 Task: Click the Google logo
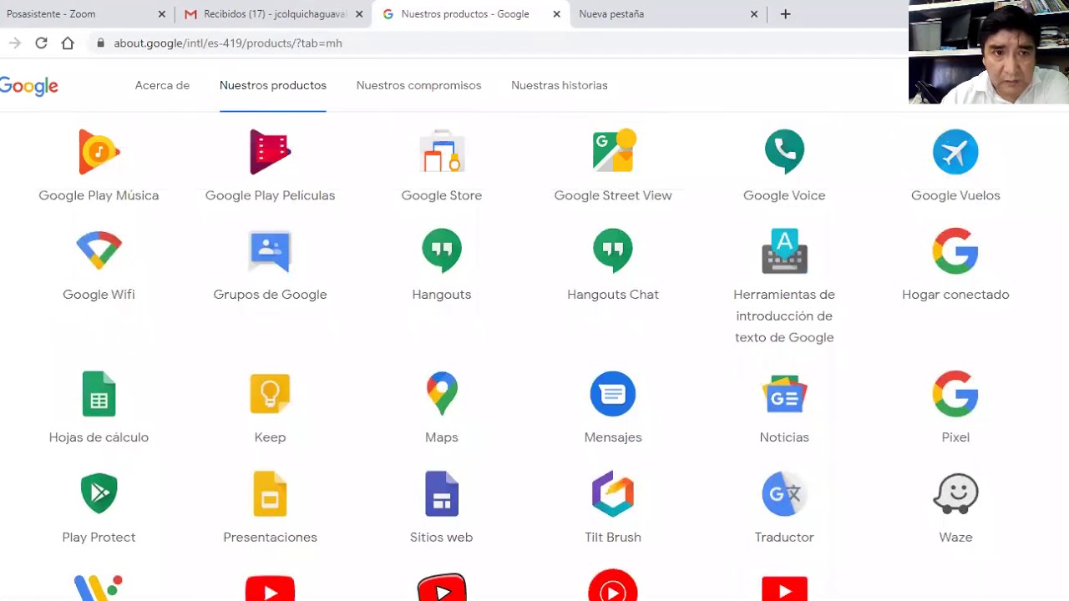tap(28, 86)
